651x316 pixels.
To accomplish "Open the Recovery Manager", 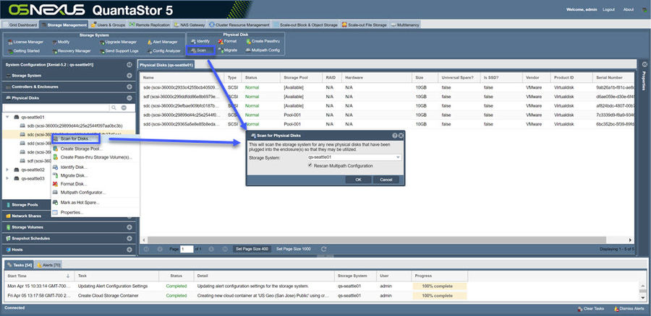I will [71, 51].
